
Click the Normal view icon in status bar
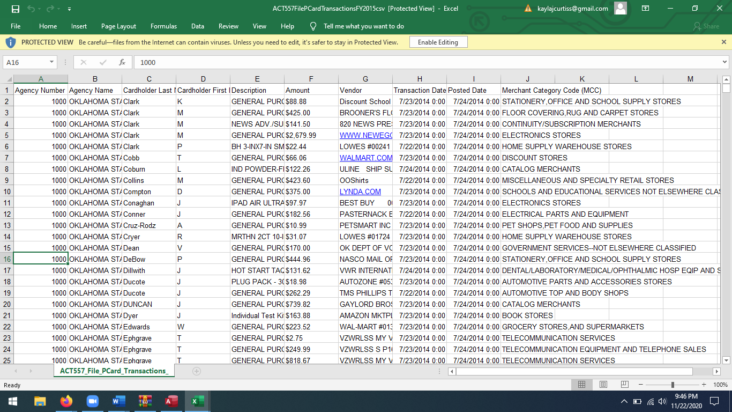click(x=582, y=384)
